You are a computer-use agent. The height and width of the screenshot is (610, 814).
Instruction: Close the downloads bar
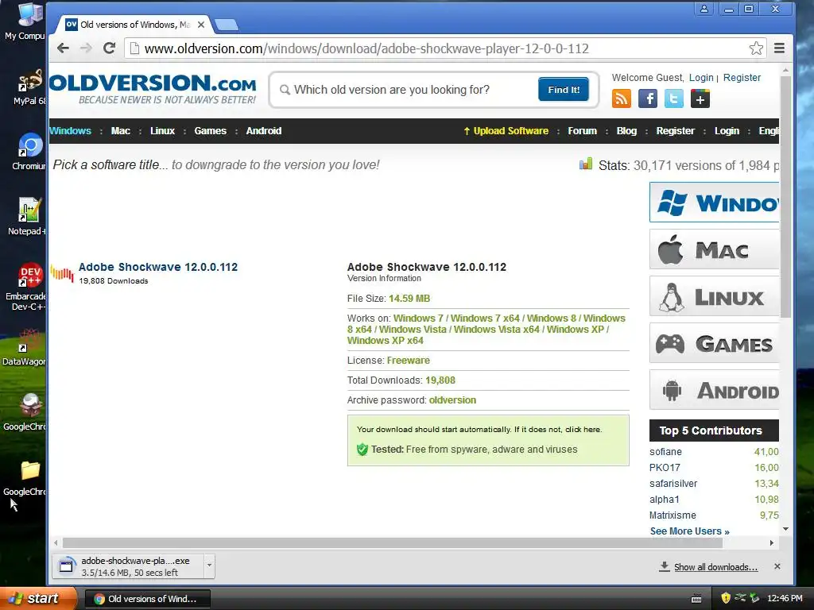[x=777, y=566]
